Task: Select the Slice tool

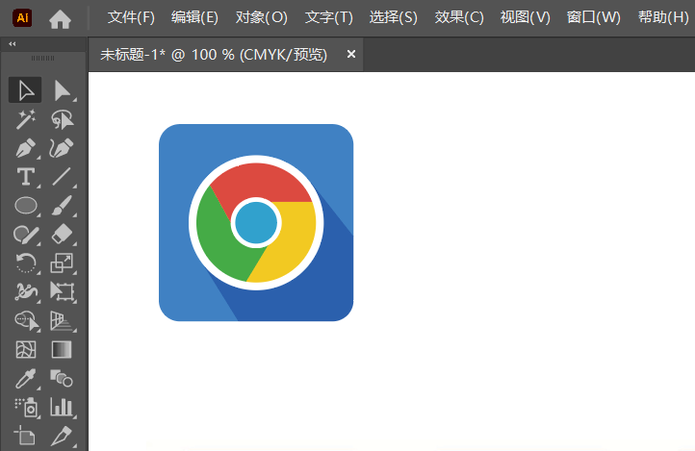Action: click(x=62, y=436)
